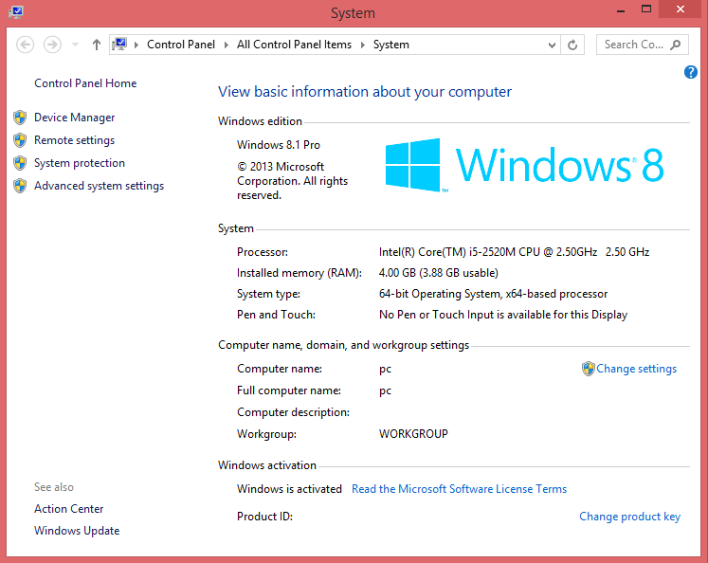Click the refresh button in address bar

(572, 45)
